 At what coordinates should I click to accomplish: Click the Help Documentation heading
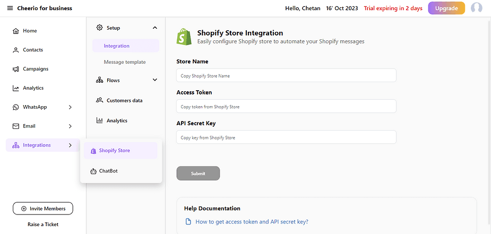[212, 209]
